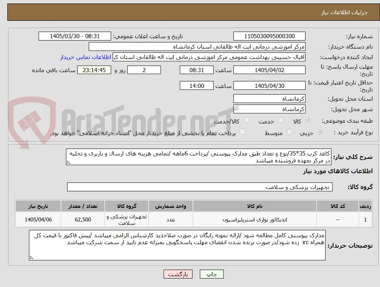Click the توضیحات خریدار label
The width and height of the screenshot is (380, 287).
pos(350,246)
